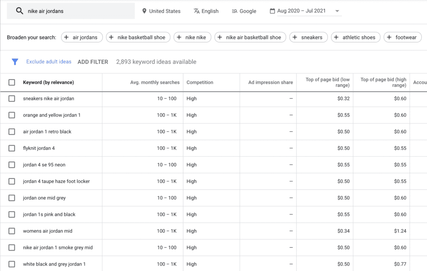Sort by Top of page bid (high range)
Viewport: 427px width, 271px height.
click(383, 82)
